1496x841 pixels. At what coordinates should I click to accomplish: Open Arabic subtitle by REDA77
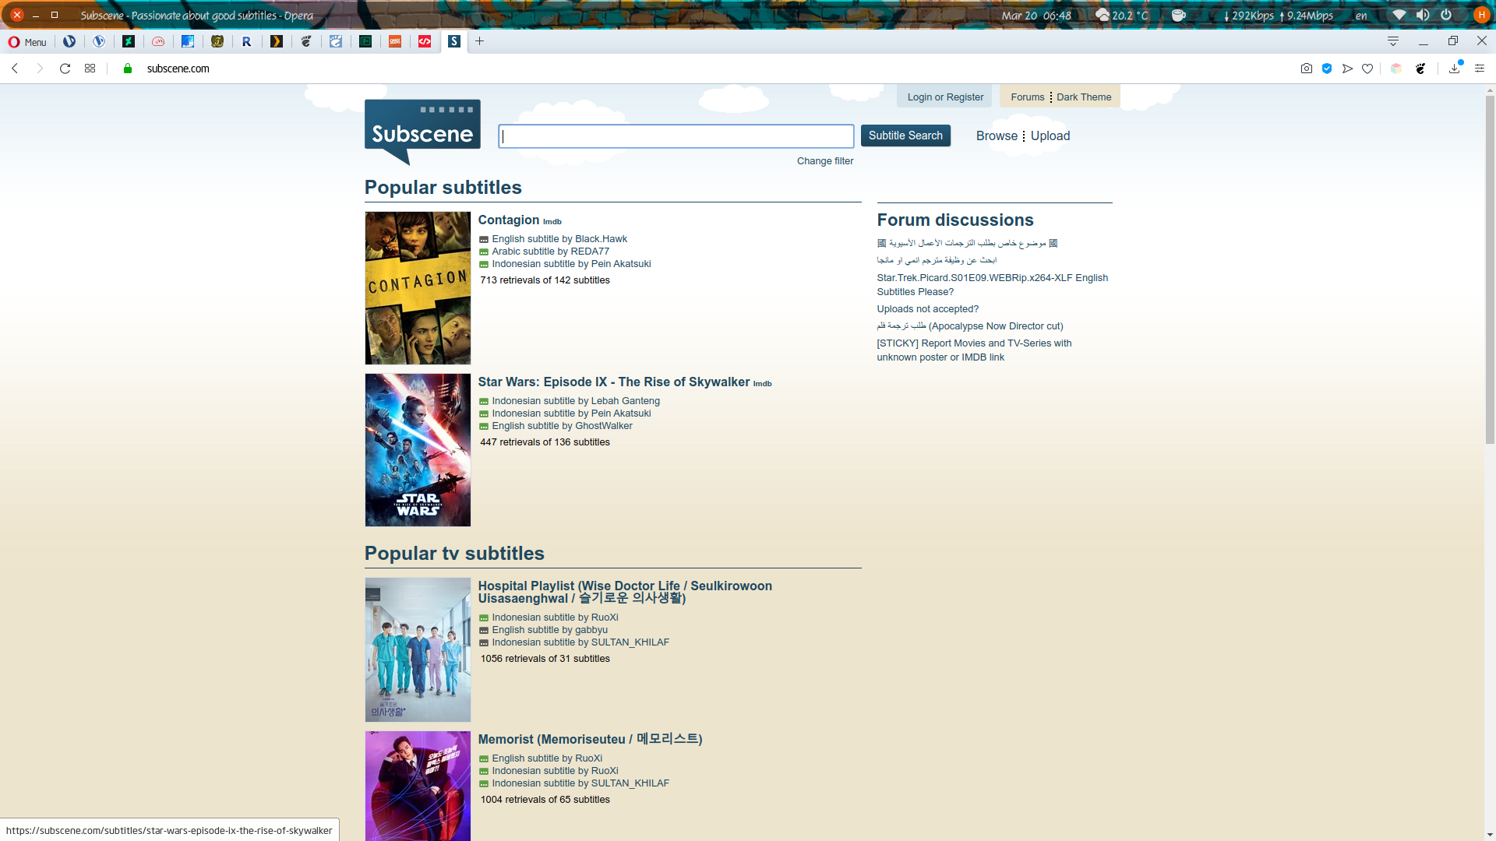pos(551,252)
